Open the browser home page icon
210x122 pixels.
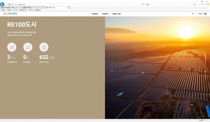[200, 4]
